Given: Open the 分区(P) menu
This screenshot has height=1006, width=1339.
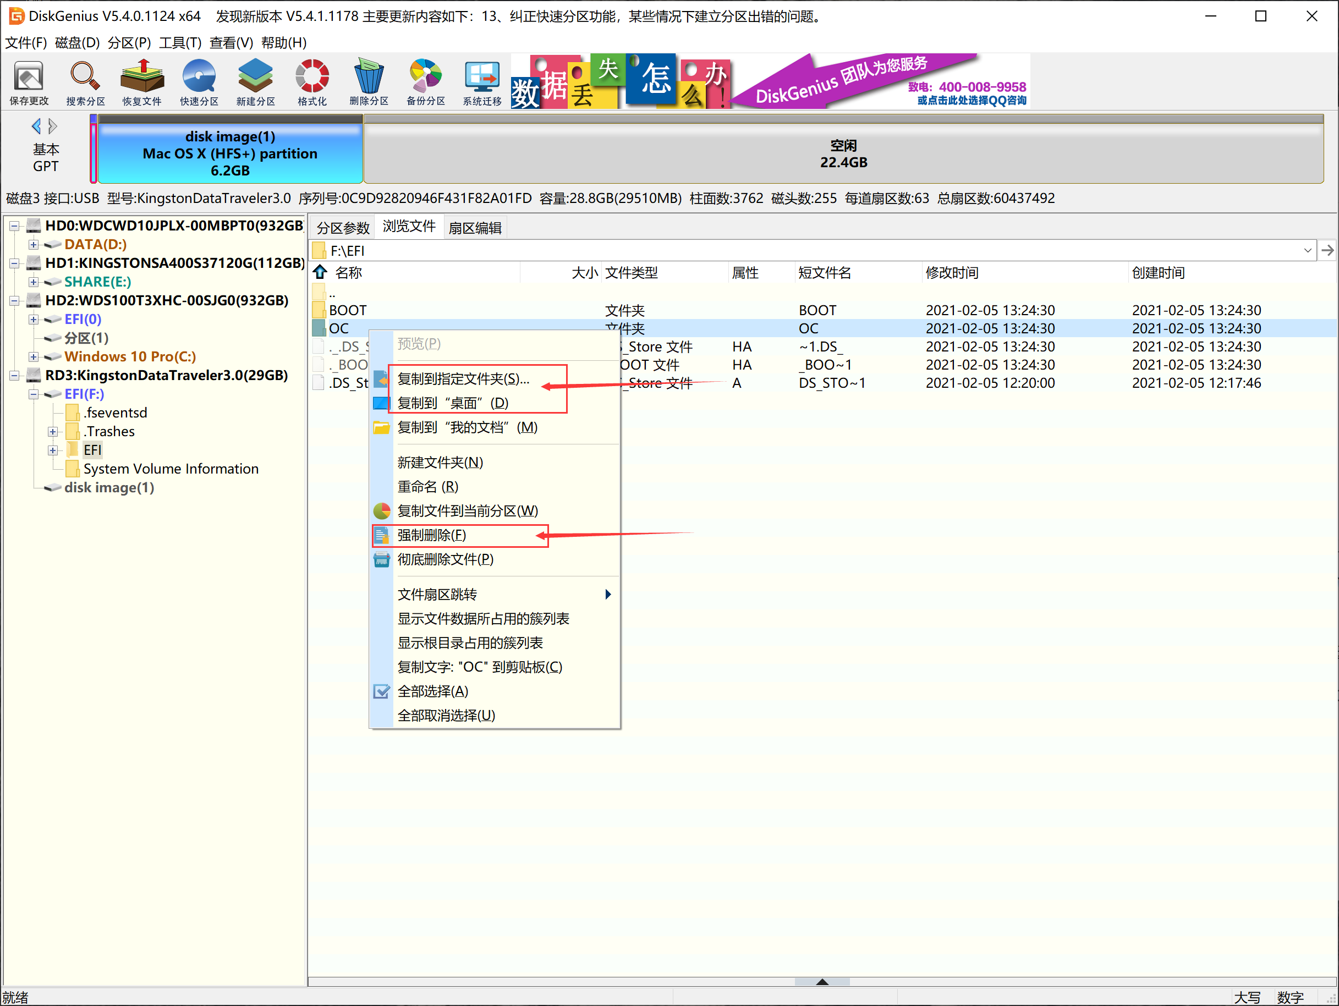Looking at the screenshot, I should coord(129,42).
